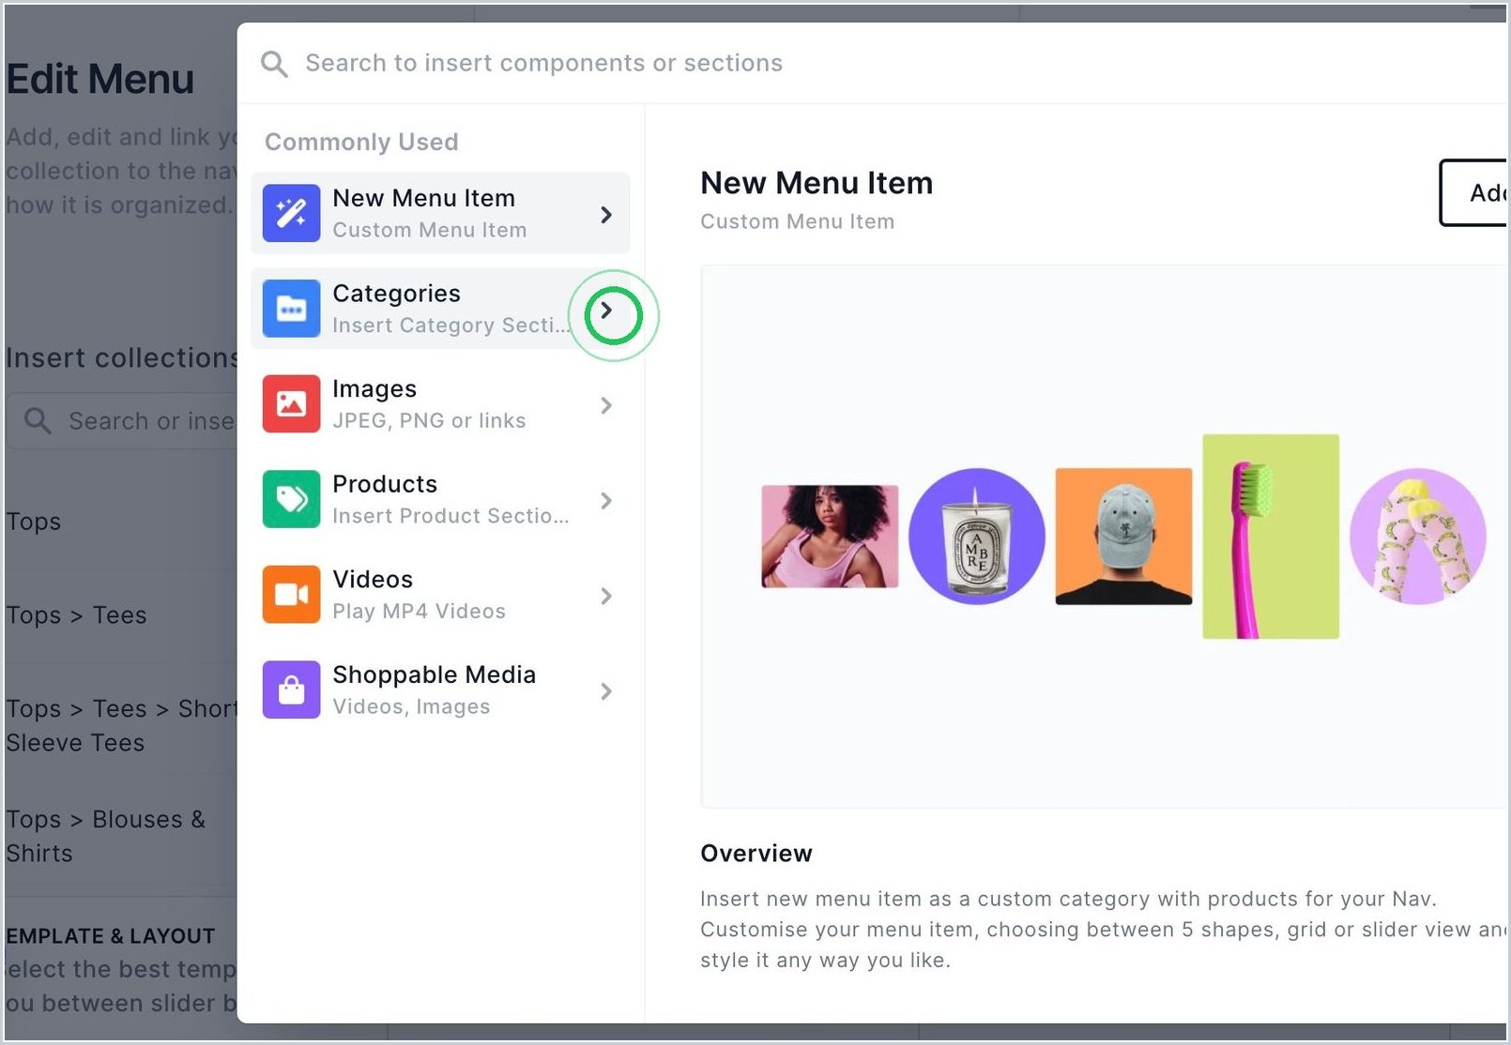This screenshot has width=1511, height=1045.
Task: Click the red Images icon
Action: 291,404
